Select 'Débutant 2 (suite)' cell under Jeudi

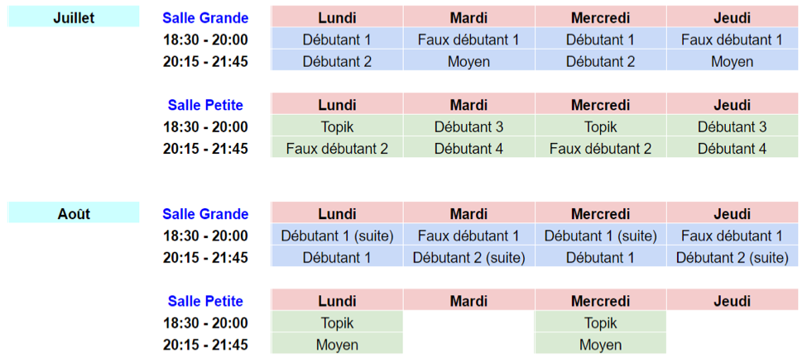[x=732, y=258]
